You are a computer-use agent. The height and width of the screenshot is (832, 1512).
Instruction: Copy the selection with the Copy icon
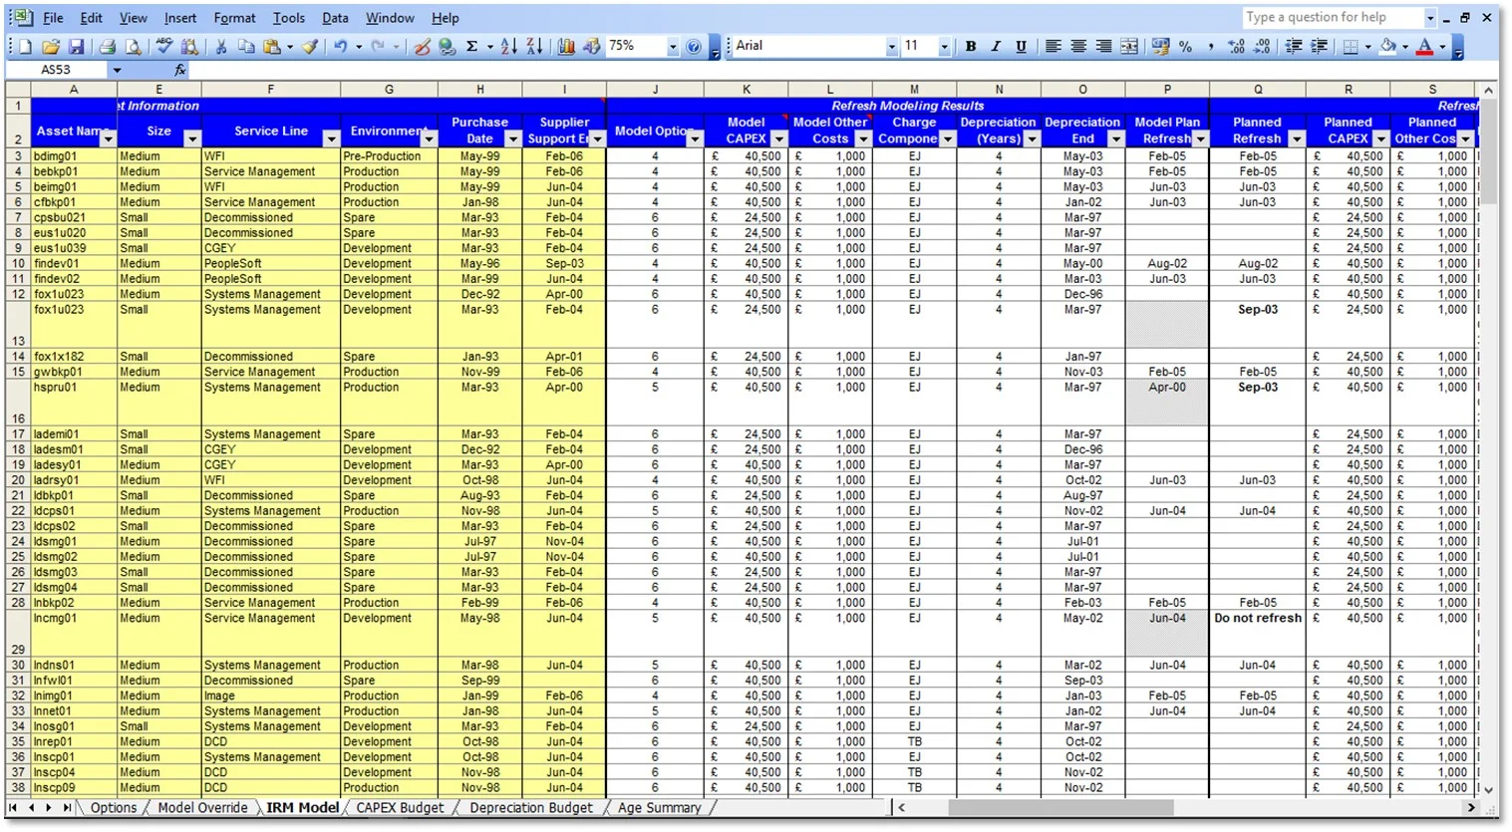point(246,46)
